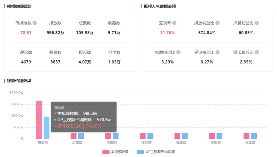Click 点赞粉丝比 value 60.85%
This screenshot has width=277, height=157.
246,33
